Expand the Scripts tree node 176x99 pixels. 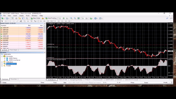pos(2,66)
